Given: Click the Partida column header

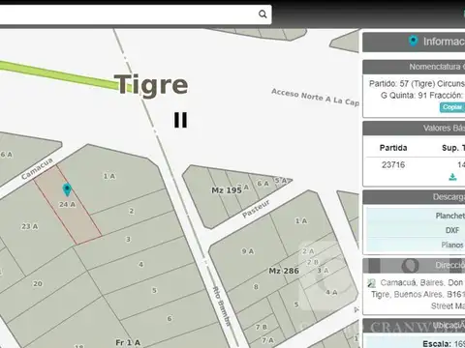Looking at the screenshot, I should [x=393, y=148].
